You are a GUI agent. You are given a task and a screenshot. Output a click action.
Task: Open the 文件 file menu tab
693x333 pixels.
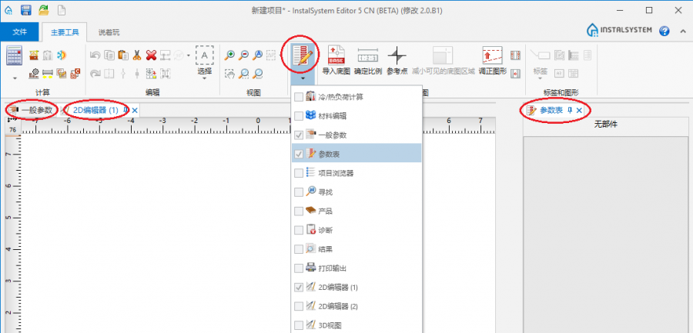point(20,32)
